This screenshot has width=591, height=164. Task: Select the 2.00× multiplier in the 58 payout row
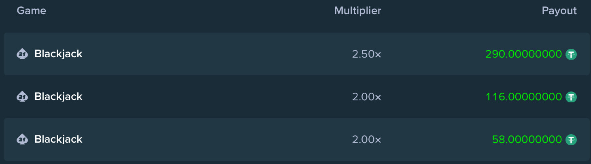tap(367, 139)
